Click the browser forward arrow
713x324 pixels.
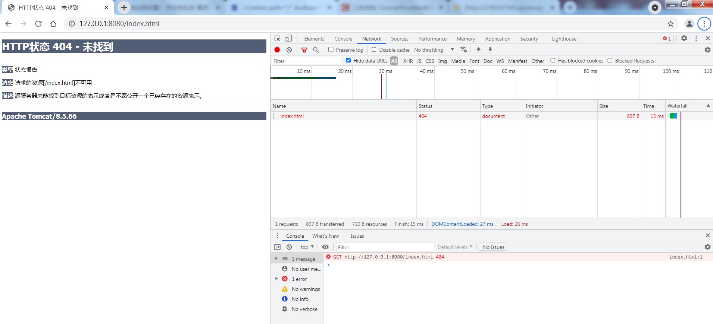tap(23, 23)
